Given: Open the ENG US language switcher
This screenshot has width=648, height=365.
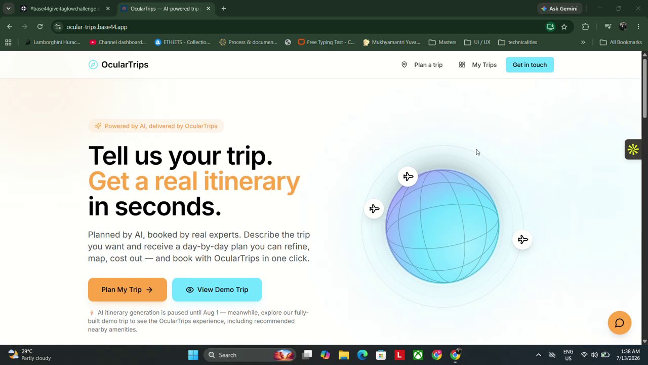Looking at the screenshot, I should coord(568,355).
